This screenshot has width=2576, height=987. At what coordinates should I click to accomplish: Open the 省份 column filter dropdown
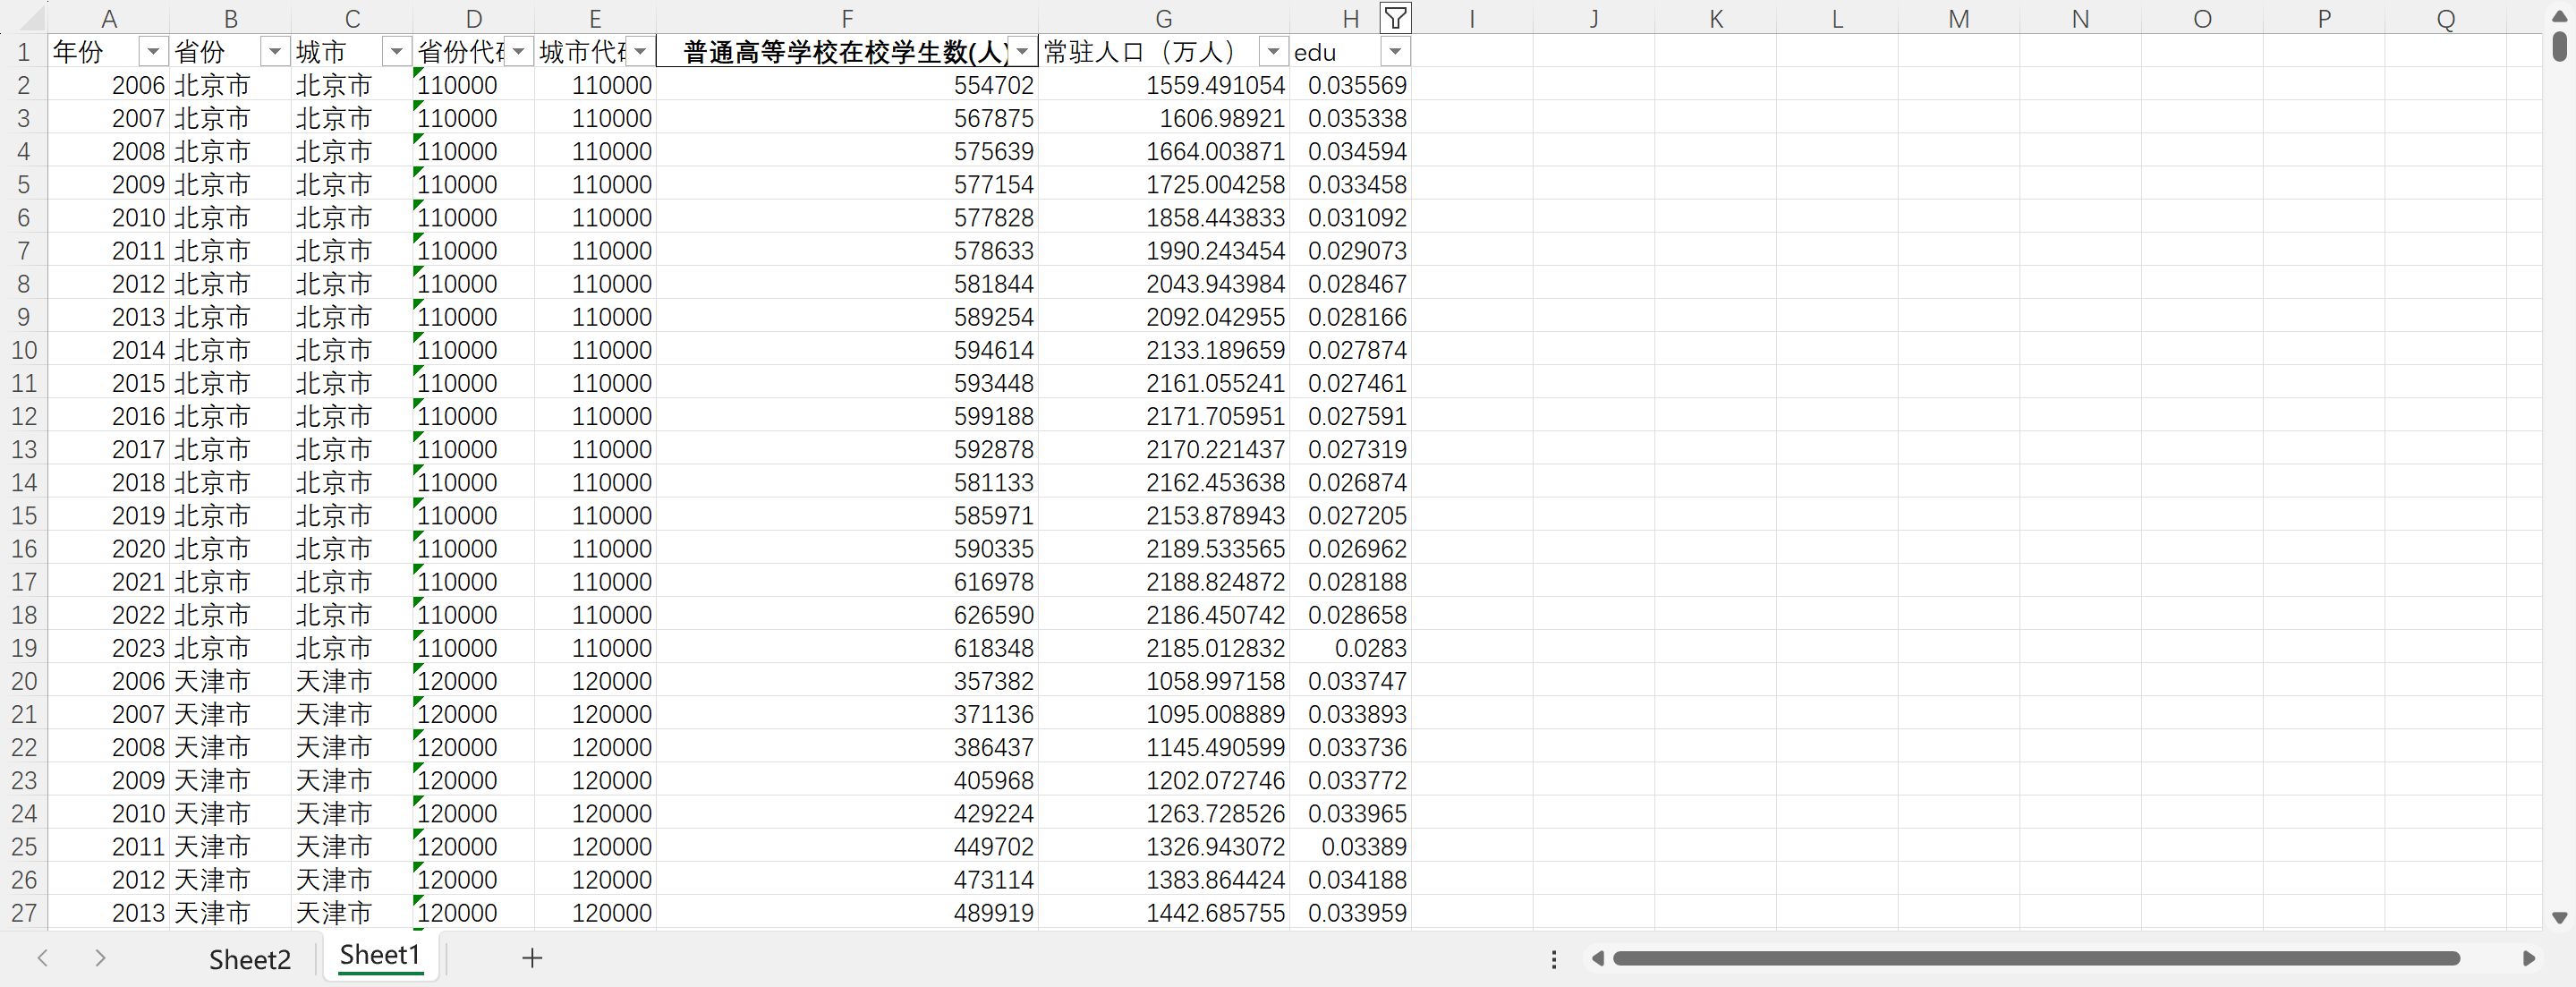point(275,52)
